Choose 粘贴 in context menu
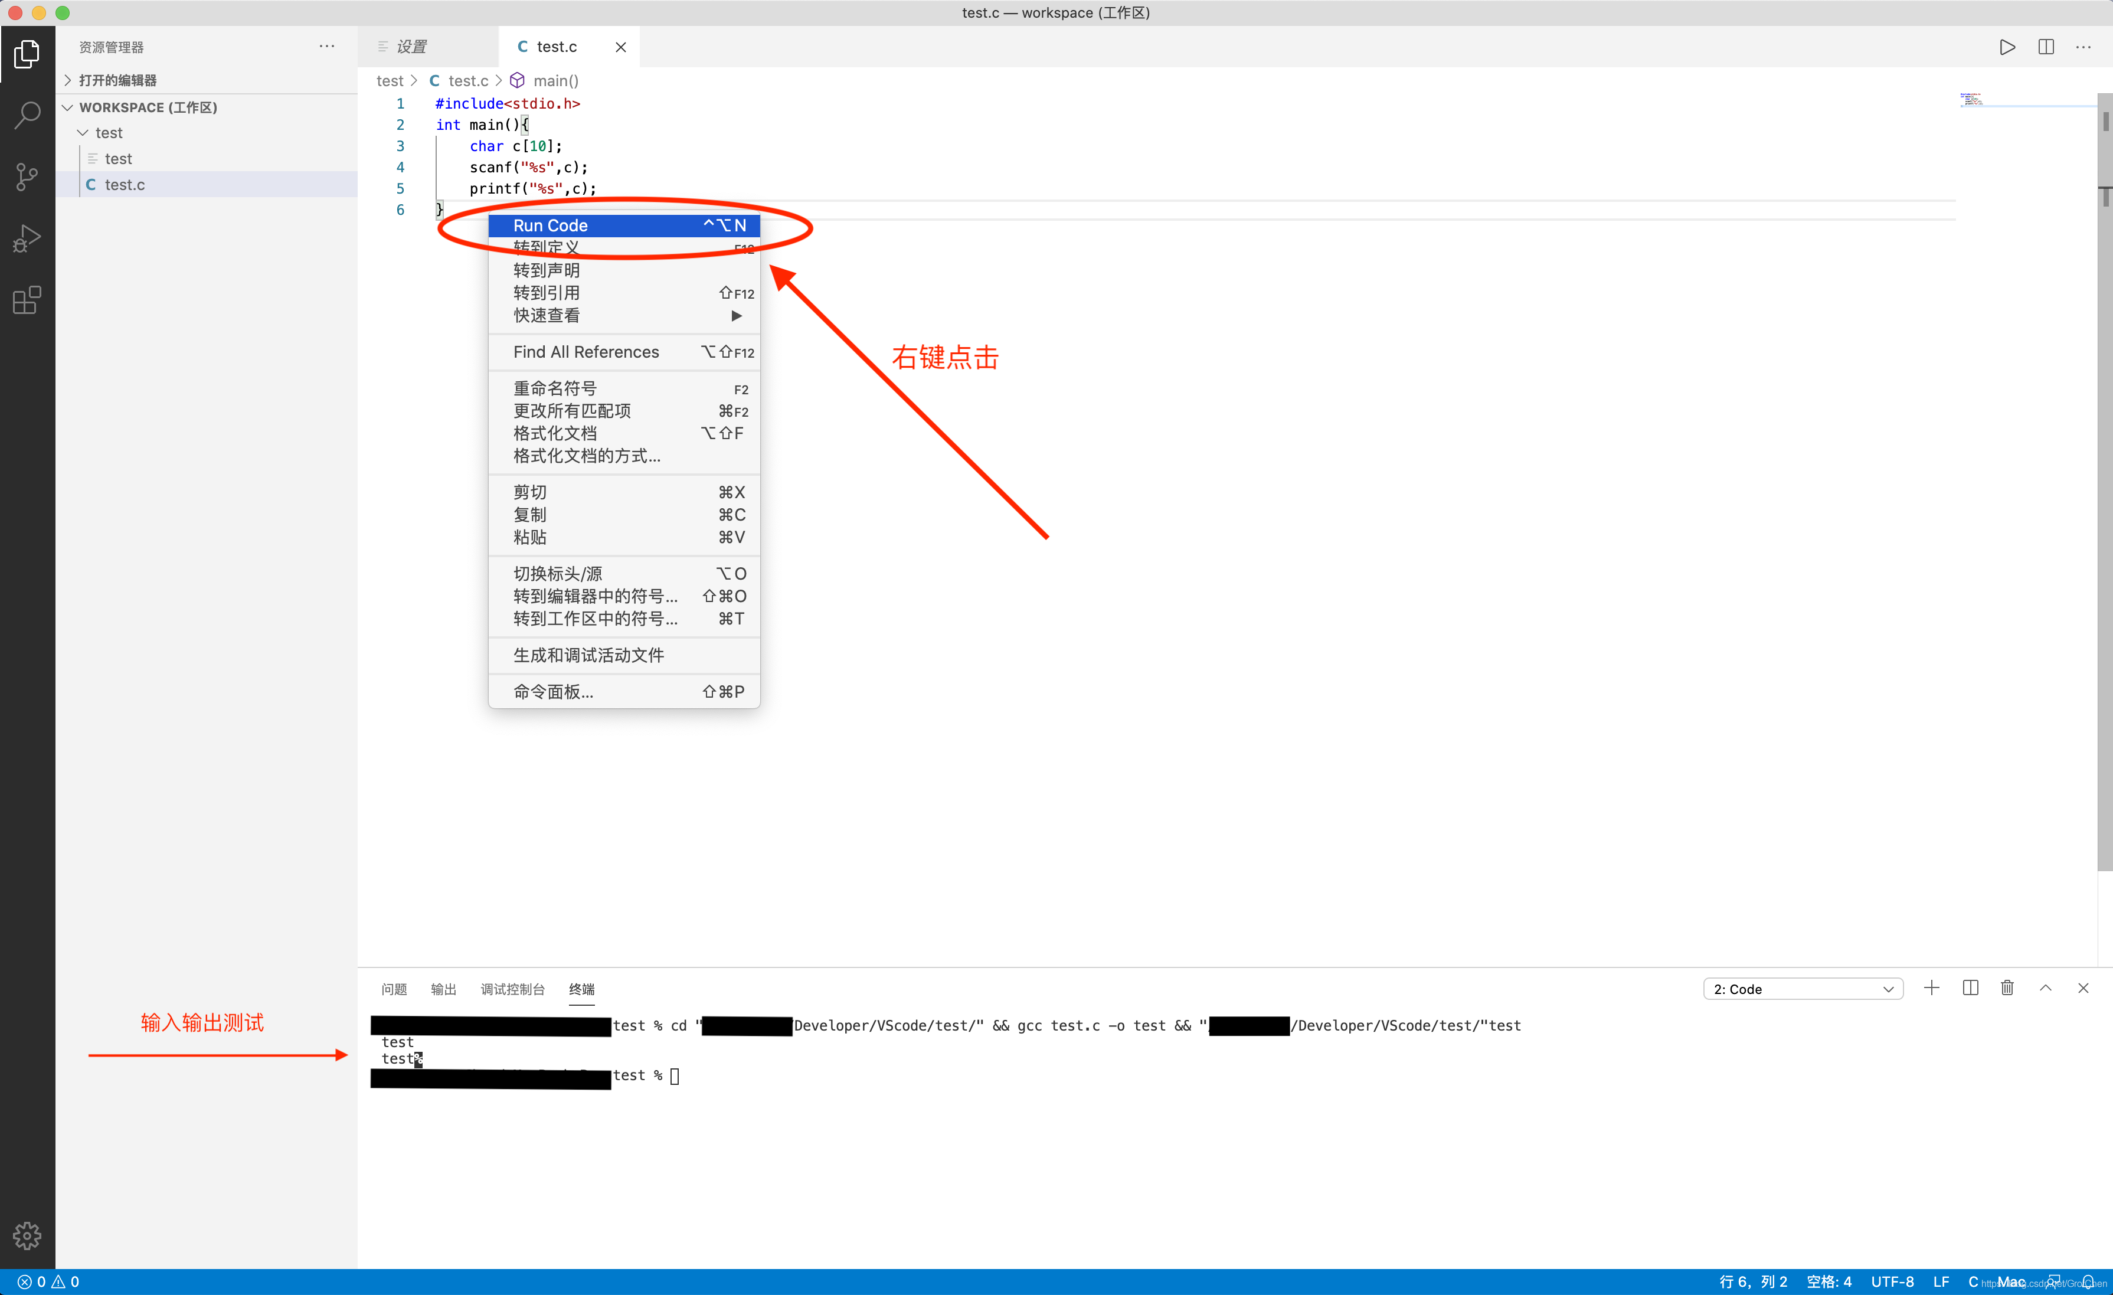The image size is (2113, 1295). [x=624, y=537]
